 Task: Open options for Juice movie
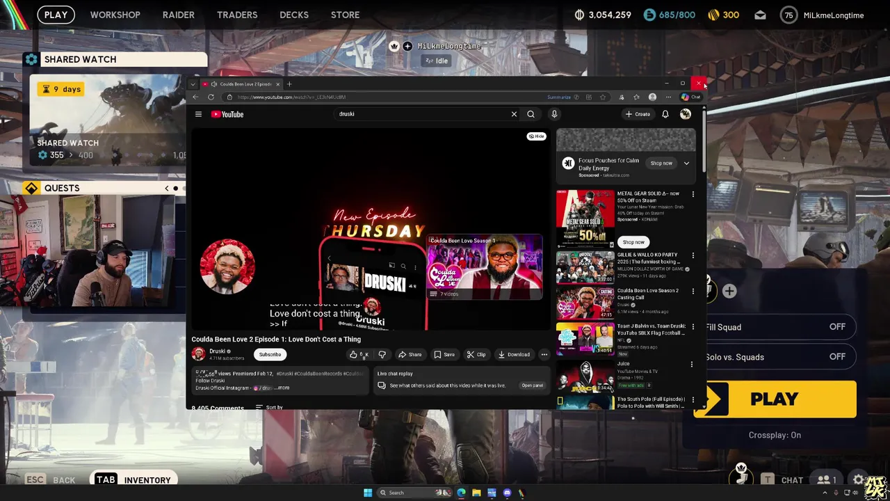(691, 364)
